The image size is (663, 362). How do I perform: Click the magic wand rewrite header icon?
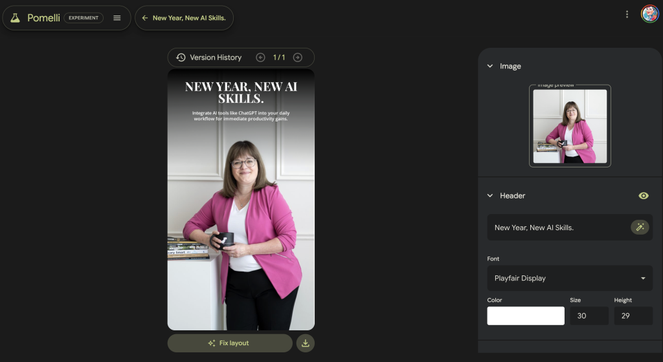640,227
